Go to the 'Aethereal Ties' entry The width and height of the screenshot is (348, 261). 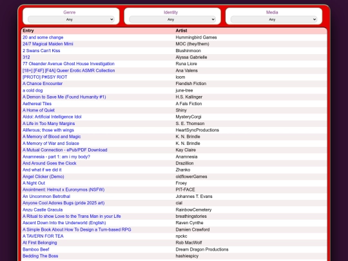[x=37, y=104]
